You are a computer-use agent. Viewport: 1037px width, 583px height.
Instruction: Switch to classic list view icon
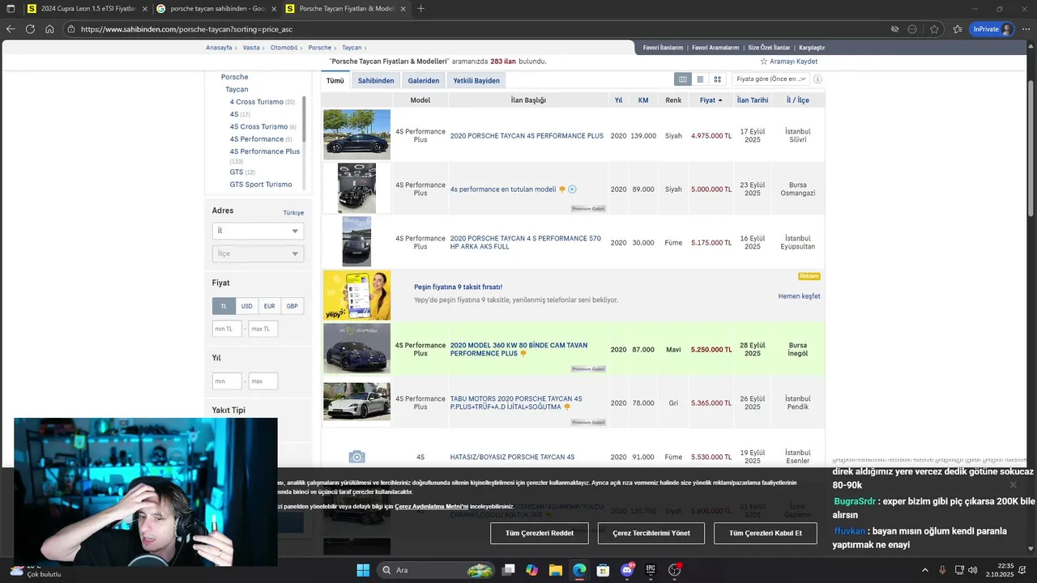coord(683,79)
